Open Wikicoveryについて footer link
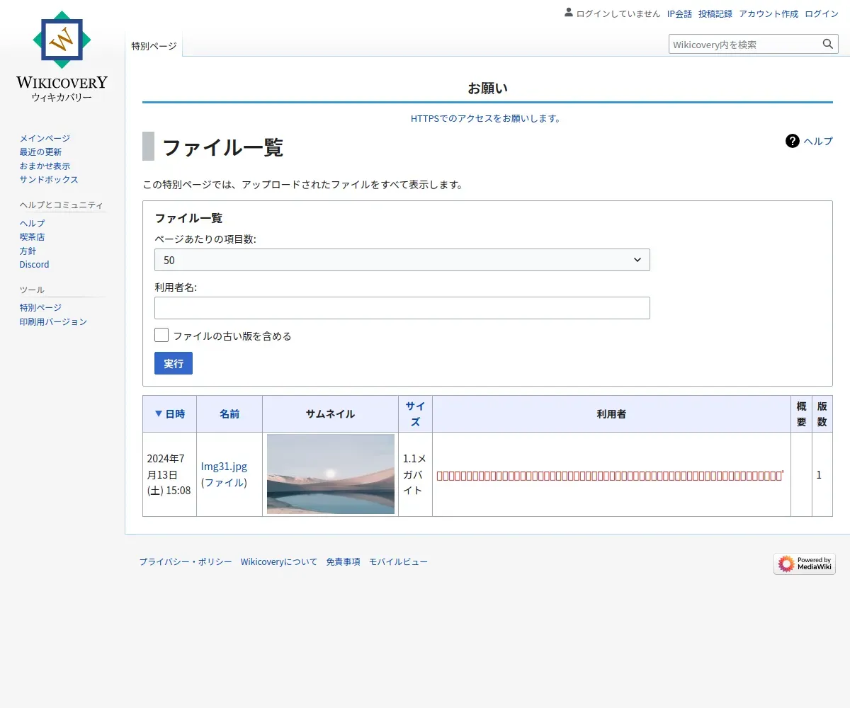Viewport: 850px width, 708px height. coord(279,561)
